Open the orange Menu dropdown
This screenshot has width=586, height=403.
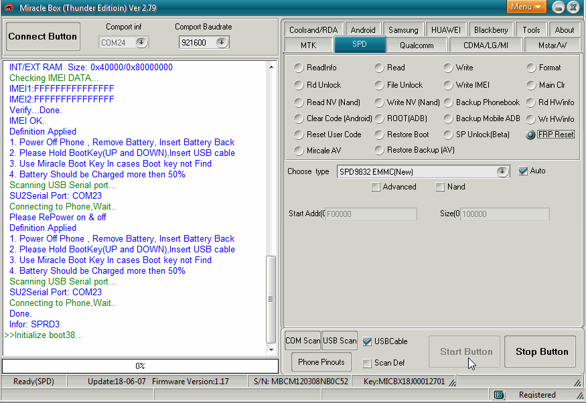tap(526, 7)
